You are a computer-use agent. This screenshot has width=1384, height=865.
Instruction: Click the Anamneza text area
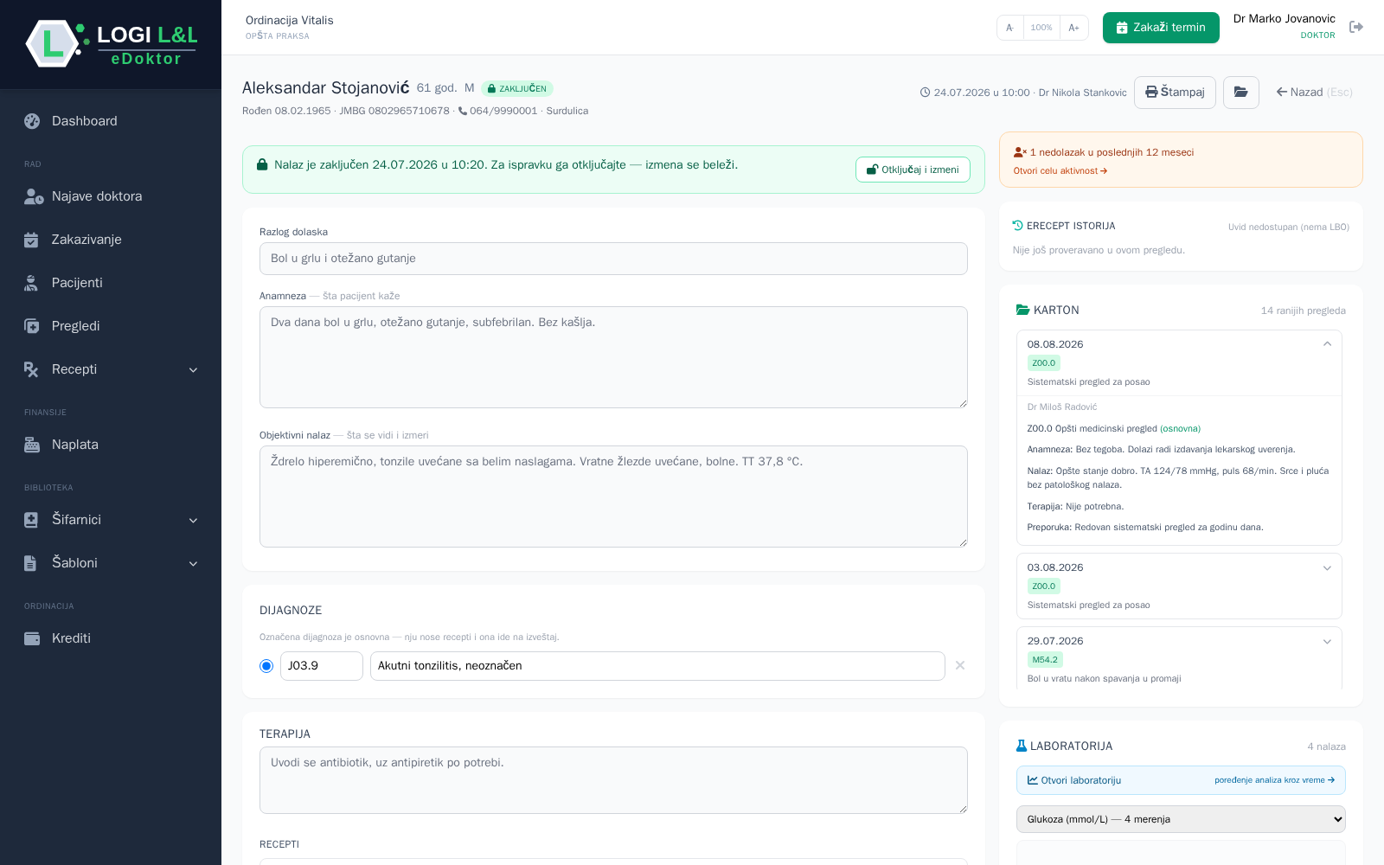613,357
